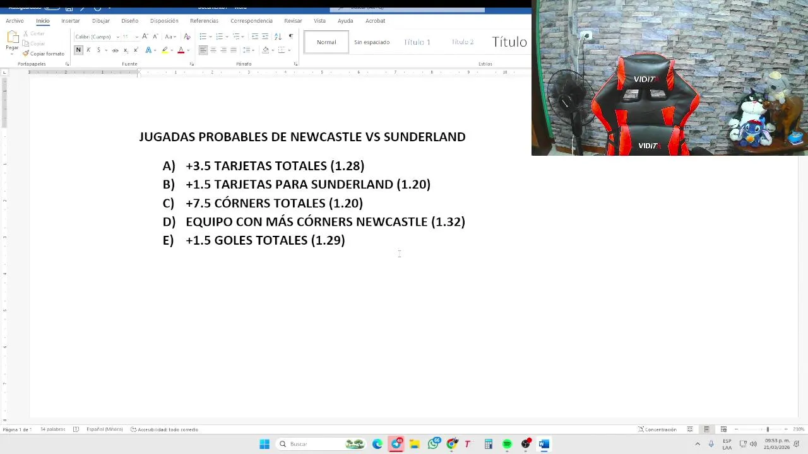808x454 pixels.
Task: Open the Archivo menu
Action: pyautogui.click(x=15, y=21)
